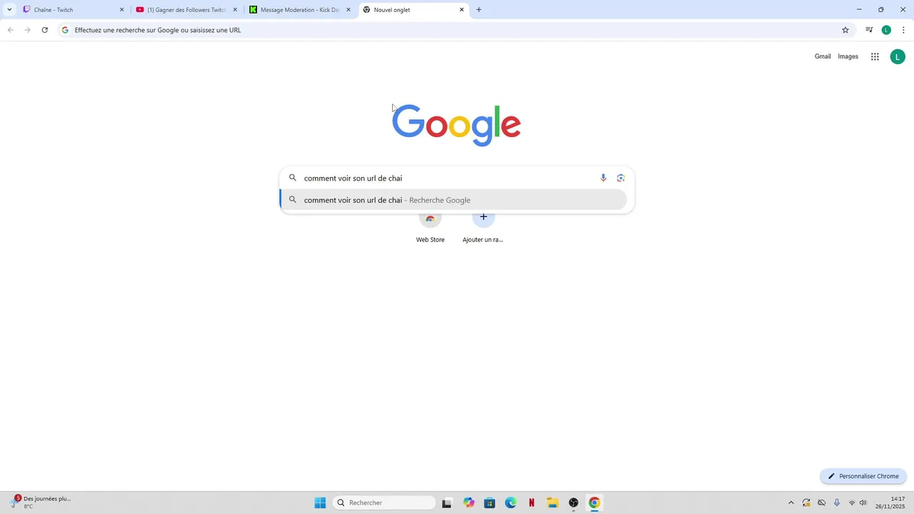This screenshot has height=514, width=914.
Task: Open Chrome profile avatar in toolbar
Action: coord(886,30)
